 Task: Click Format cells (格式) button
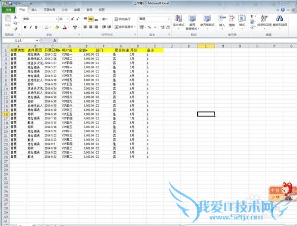pyautogui.click(x=242, y=21)
